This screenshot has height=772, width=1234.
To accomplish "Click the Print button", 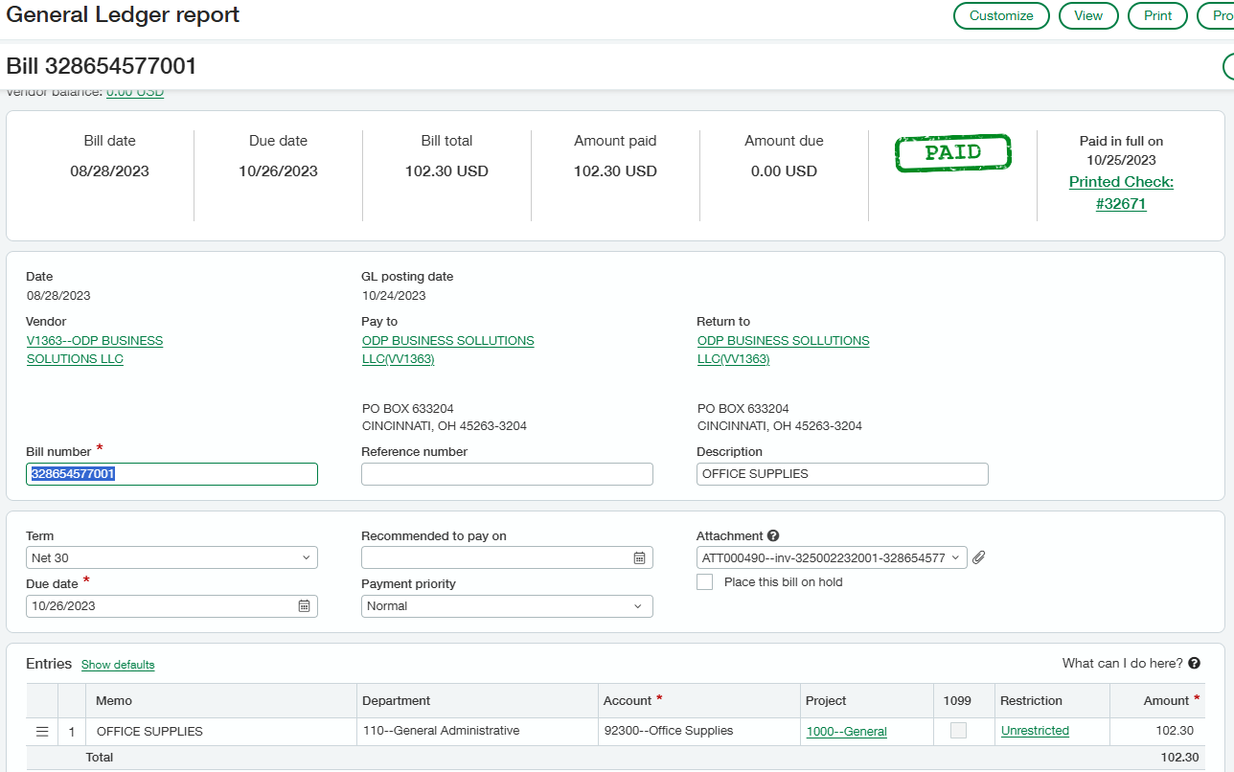I will pyautogui.click(x=1157, y=15).
